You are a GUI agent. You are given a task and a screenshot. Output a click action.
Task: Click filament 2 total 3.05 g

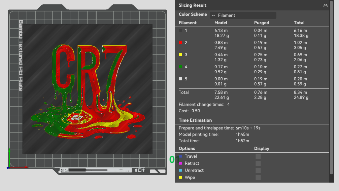pyautogui.click(x=300, y=48)
